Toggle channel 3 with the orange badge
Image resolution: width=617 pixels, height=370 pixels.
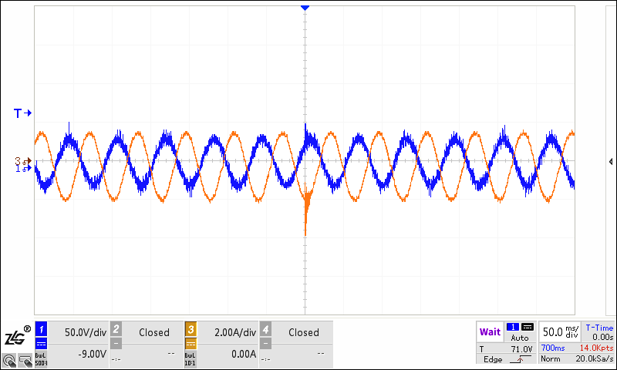[x=190, y=329]
